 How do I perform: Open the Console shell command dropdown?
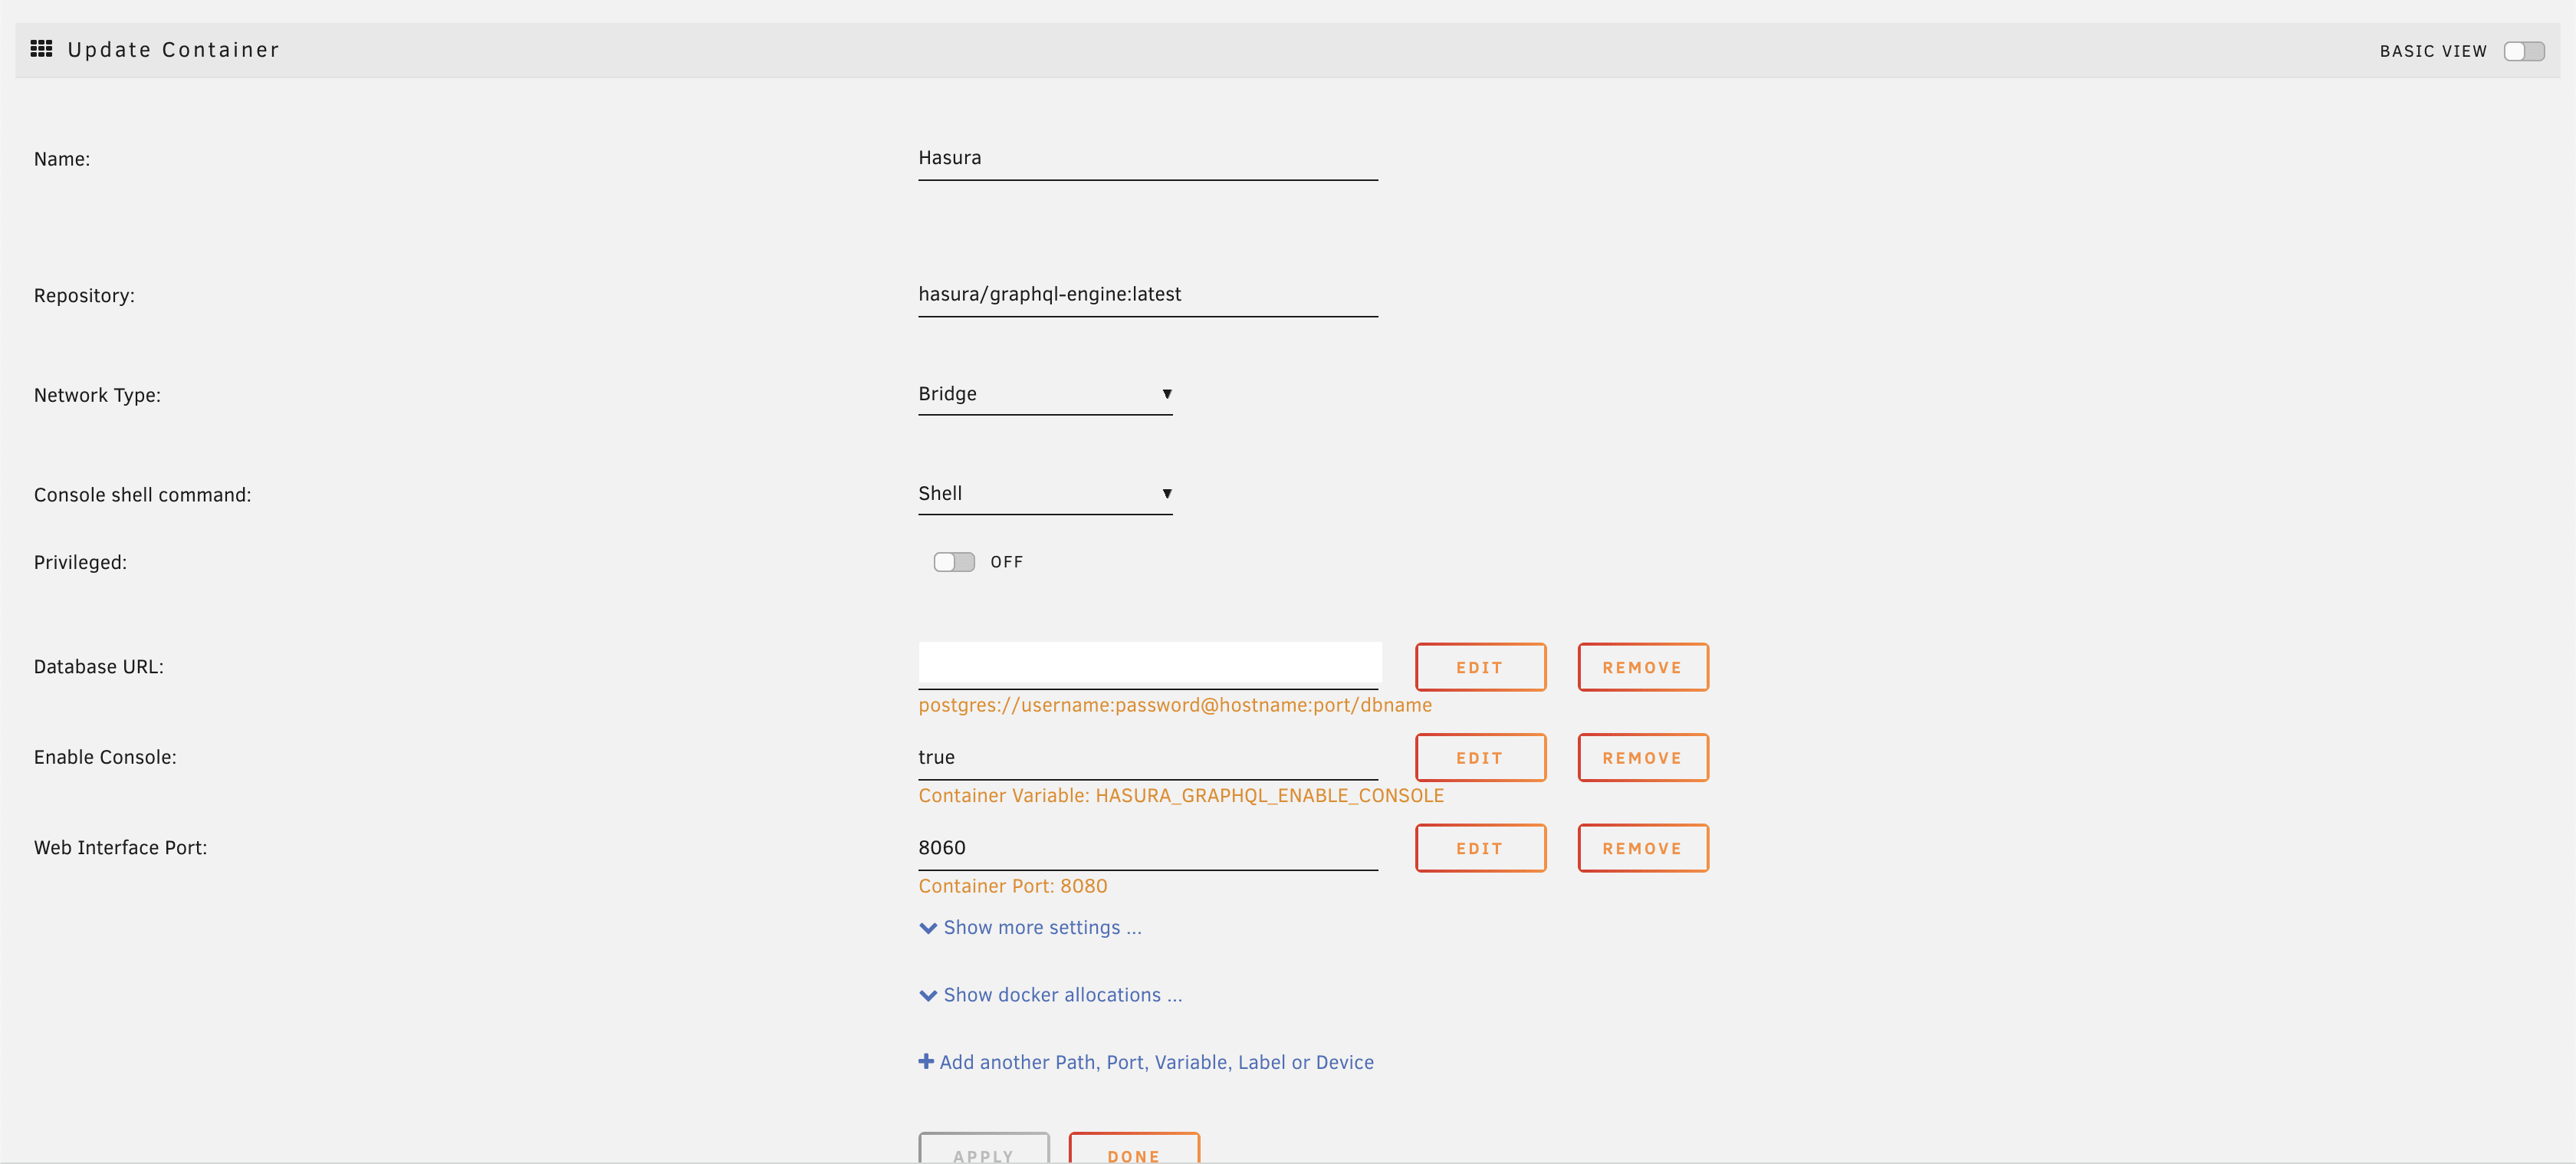[1045, 494]
